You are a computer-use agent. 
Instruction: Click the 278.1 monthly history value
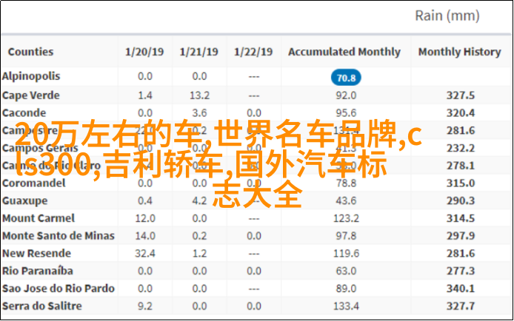pos(461,166)
